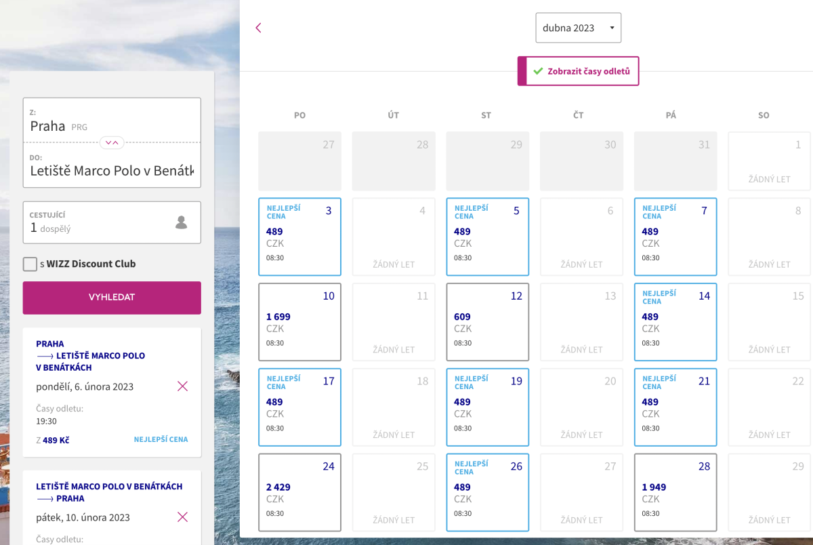Choose April 24 flight for 2 429 CZK

pyautogui.click(x=299, y=492)
